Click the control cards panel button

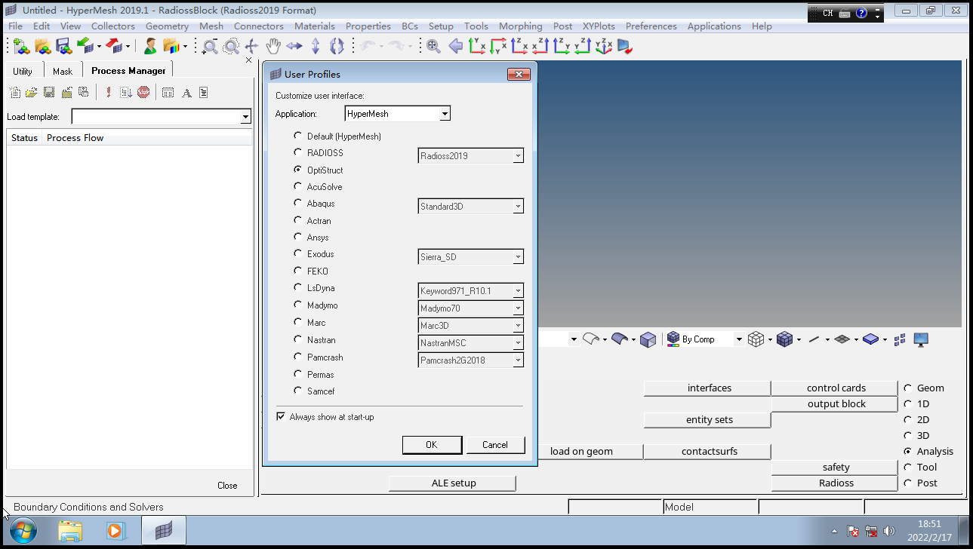pyautogui.click(x=834, y=388)
